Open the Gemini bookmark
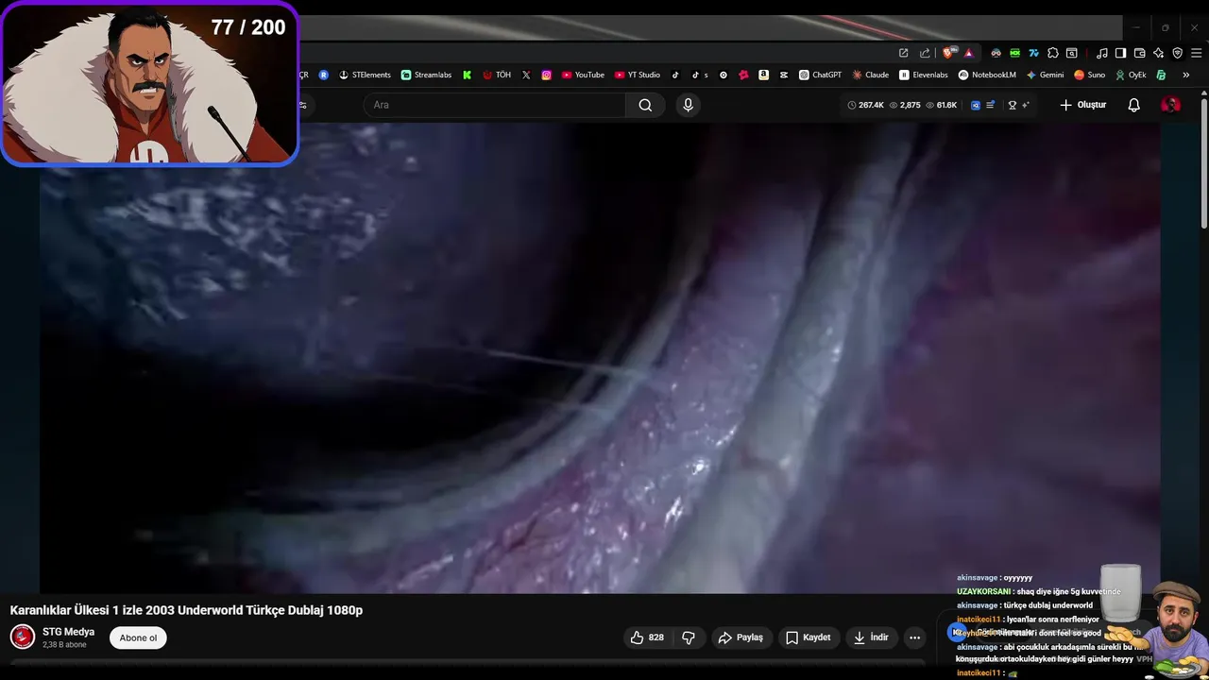This screenshot has width=1209, height=680. [x=1045, y=75]
